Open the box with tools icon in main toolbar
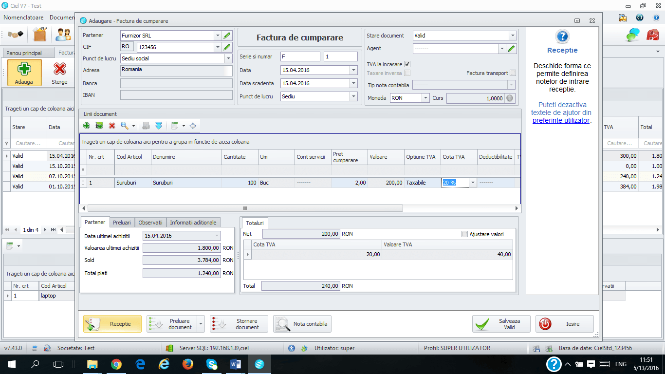The width and height of the screenshot is (665, 374). coord(40,35)
